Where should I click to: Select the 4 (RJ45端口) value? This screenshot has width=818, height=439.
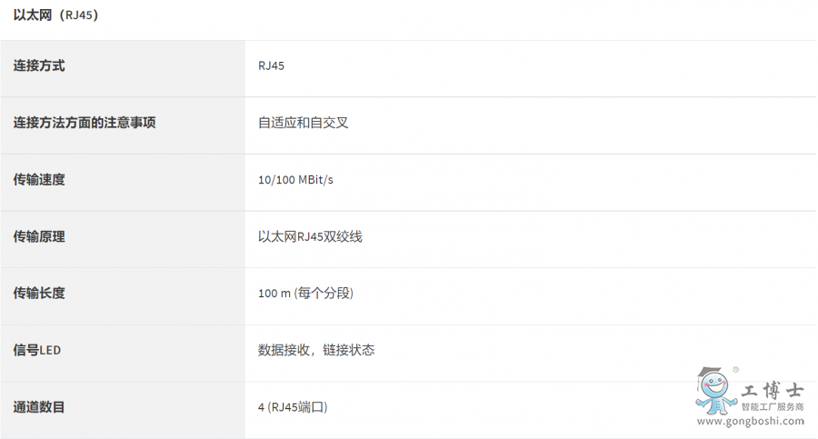(293, 407)
